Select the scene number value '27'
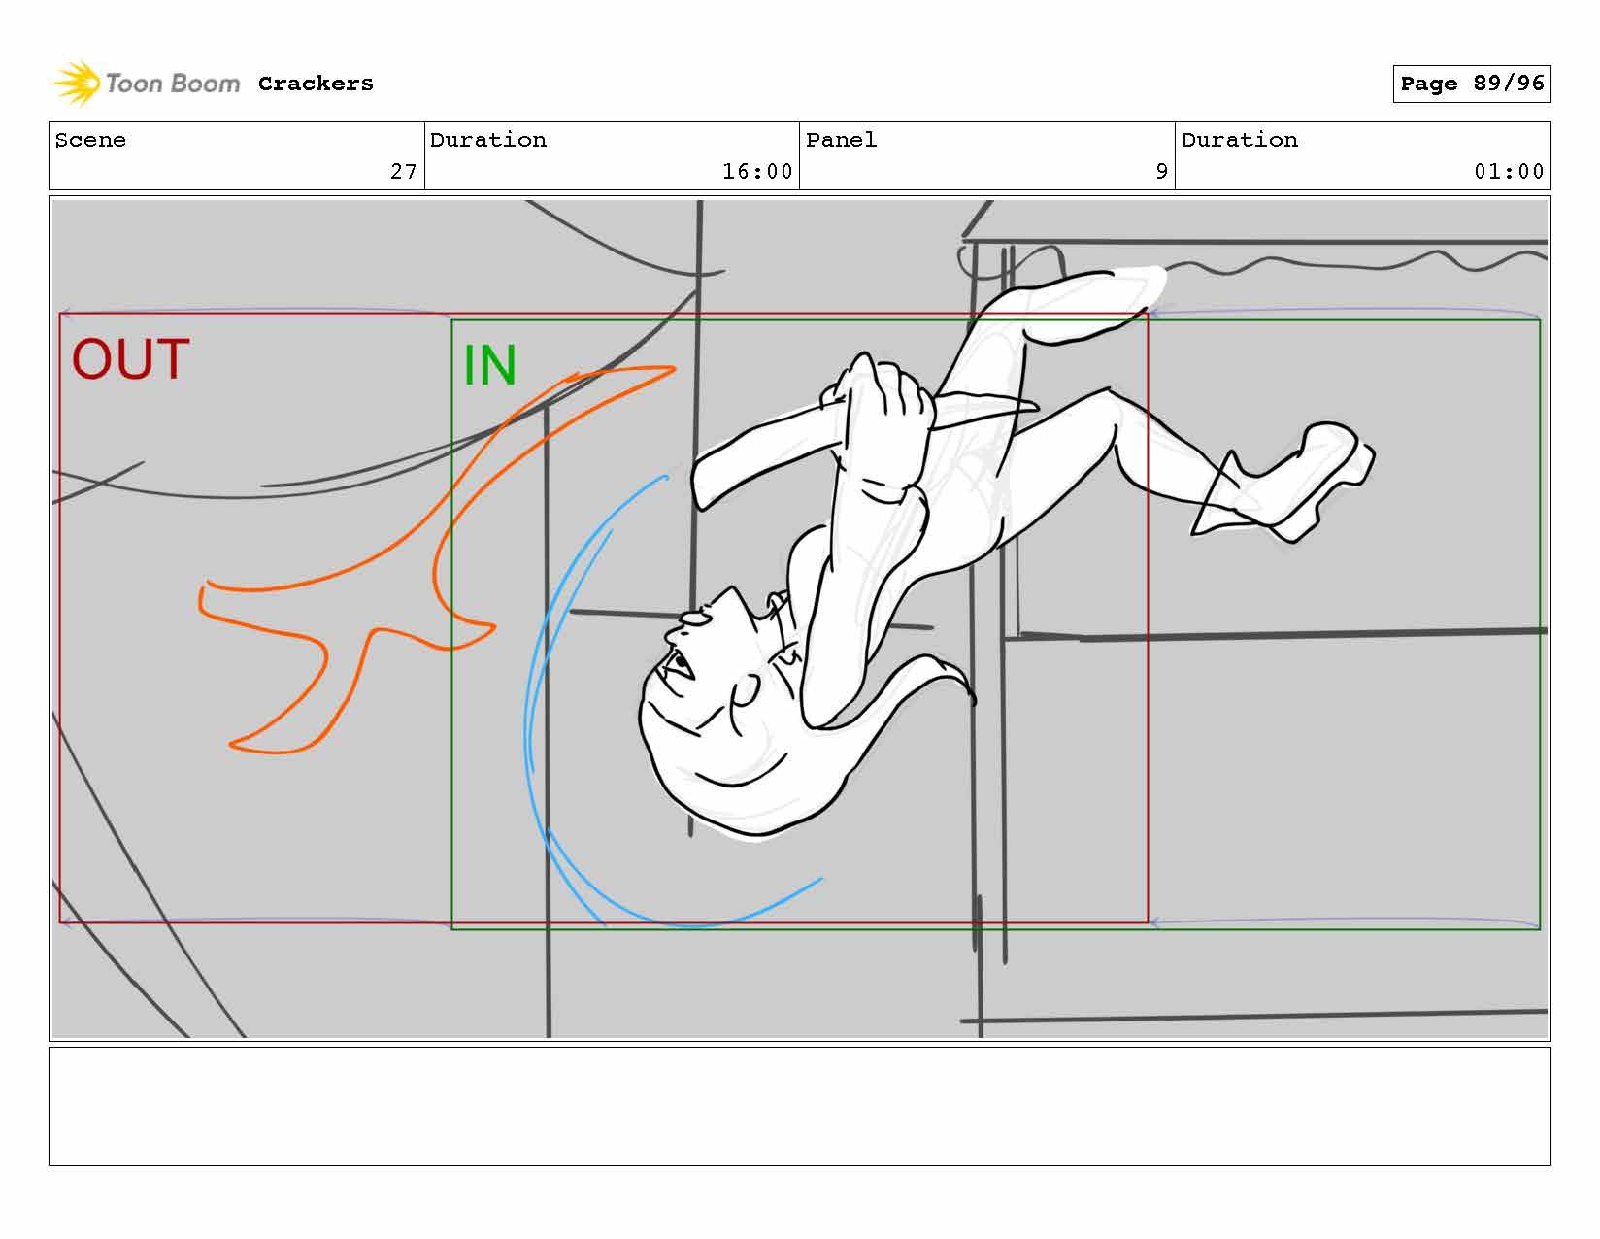Screen dimensions: 1600x1239 pyautogui.click(x=404, y=172)
